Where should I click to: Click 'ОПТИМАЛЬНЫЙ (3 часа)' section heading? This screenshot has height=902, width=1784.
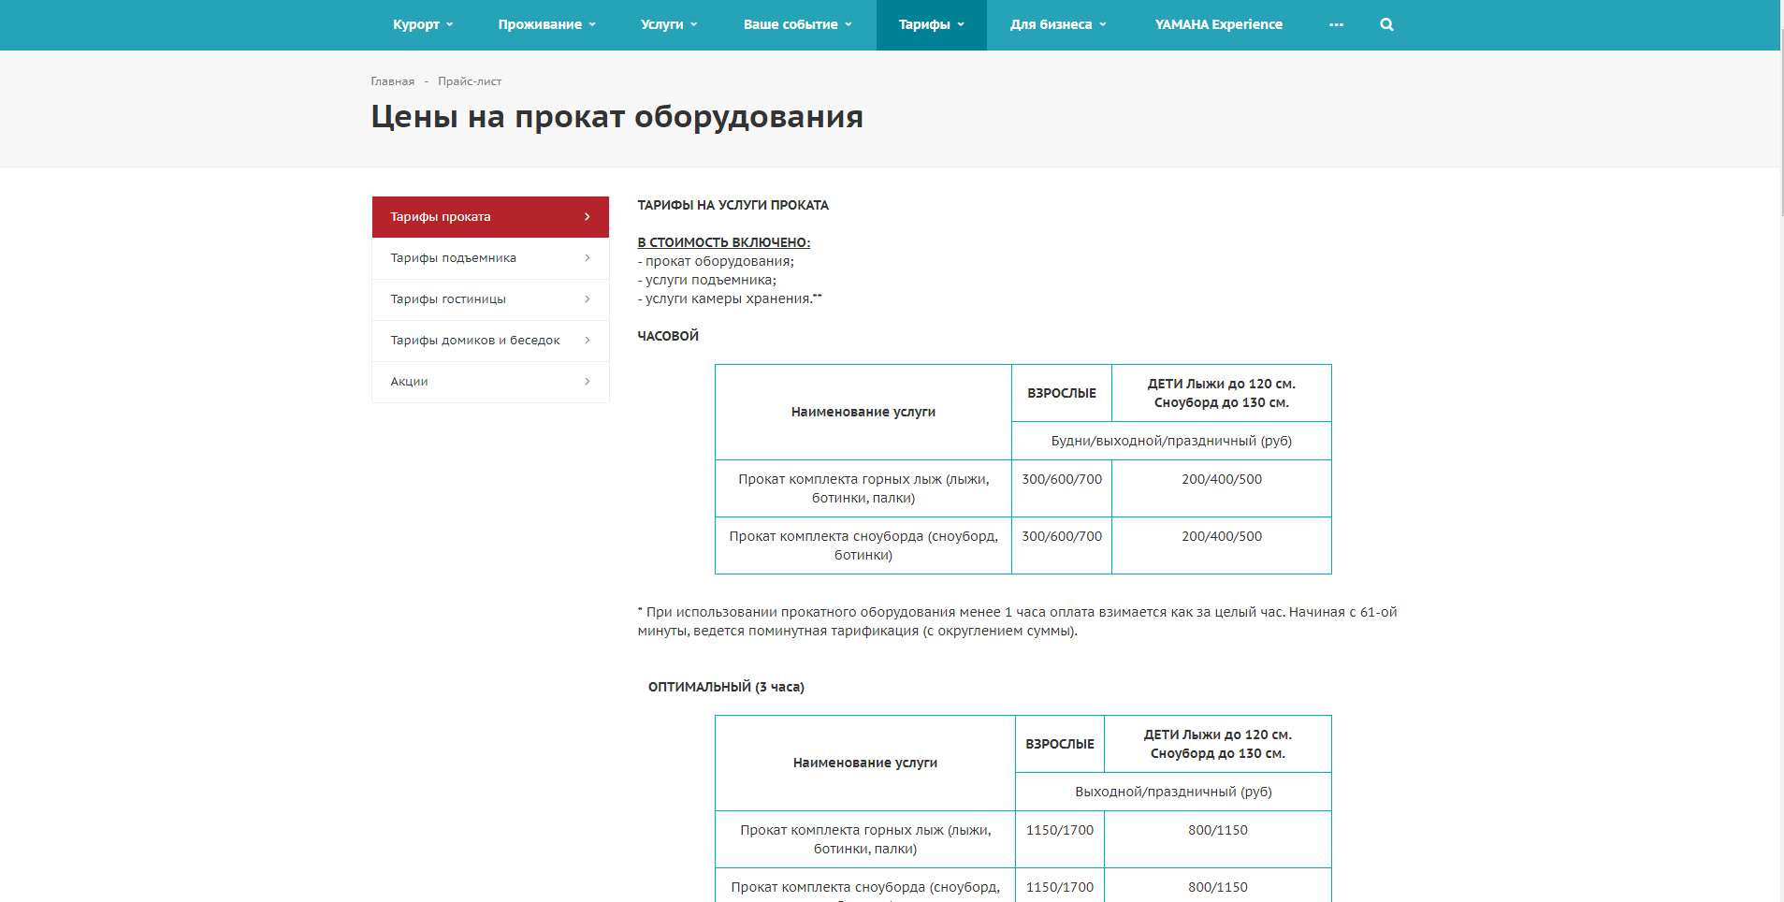pos(726,687)
